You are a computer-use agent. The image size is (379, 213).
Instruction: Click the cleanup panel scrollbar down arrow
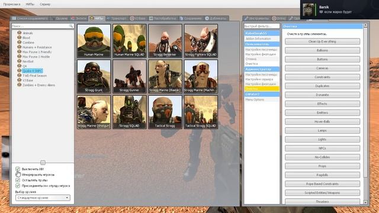(365, 202)
